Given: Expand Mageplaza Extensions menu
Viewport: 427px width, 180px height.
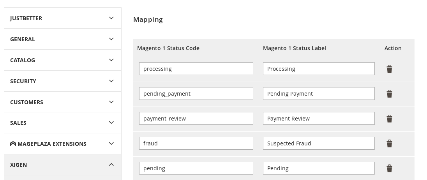Looking at the screenshot, I should 62,144.
